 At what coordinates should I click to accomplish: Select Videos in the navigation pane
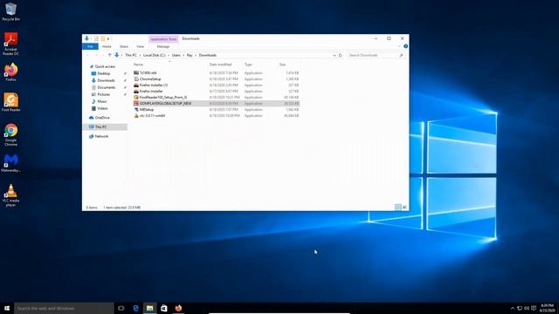point(100,108)
